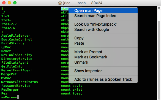The image size is (161, 100).
Task: Select Search man Page Index
Action: pyautogui.click(x=103, y=16)
